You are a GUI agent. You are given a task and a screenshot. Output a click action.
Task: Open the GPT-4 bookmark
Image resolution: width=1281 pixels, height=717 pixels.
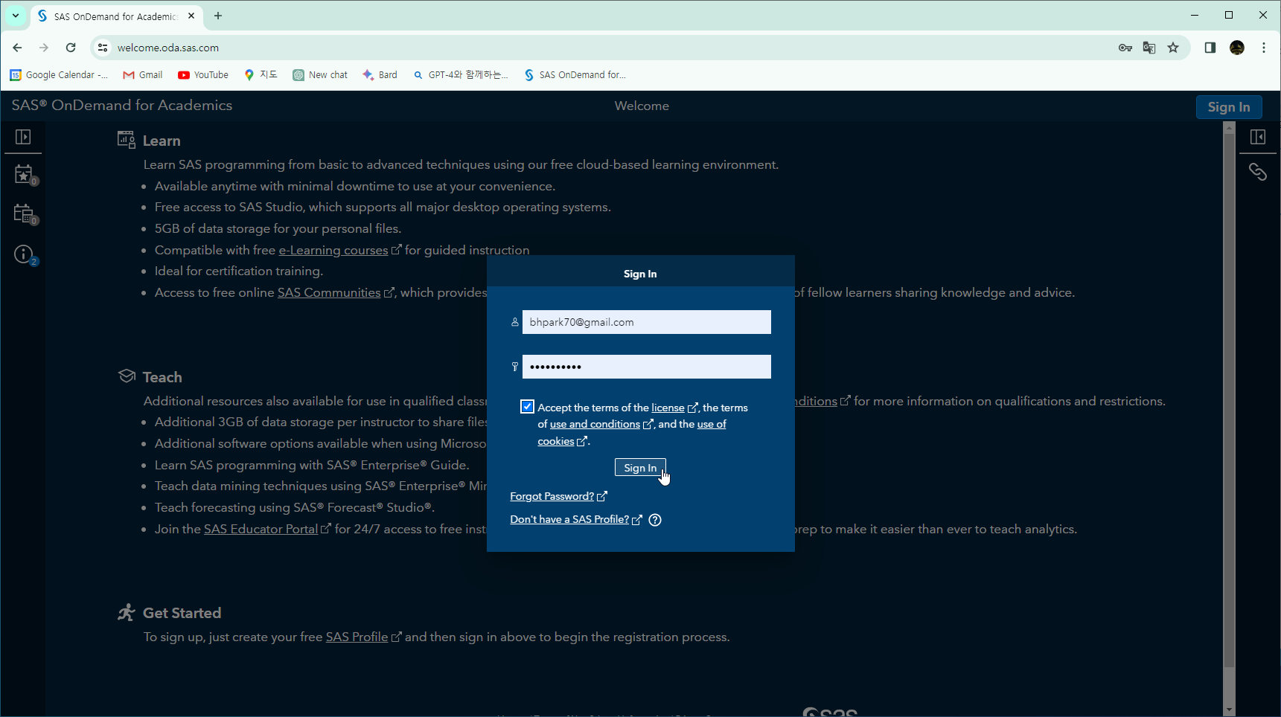pyautogui.click(x=461, y=74)
